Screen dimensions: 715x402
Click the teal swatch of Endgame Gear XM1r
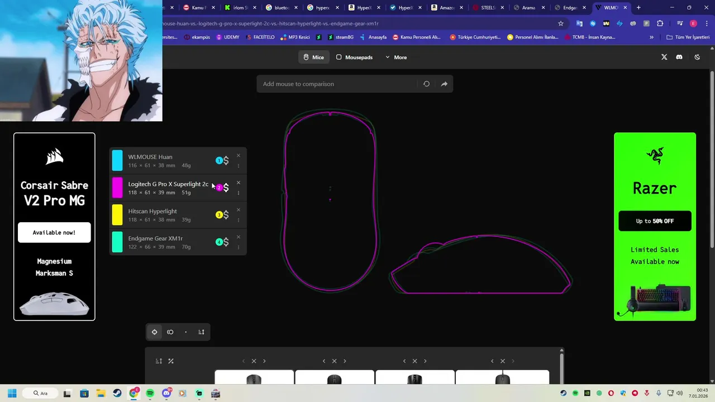[117, 242]
